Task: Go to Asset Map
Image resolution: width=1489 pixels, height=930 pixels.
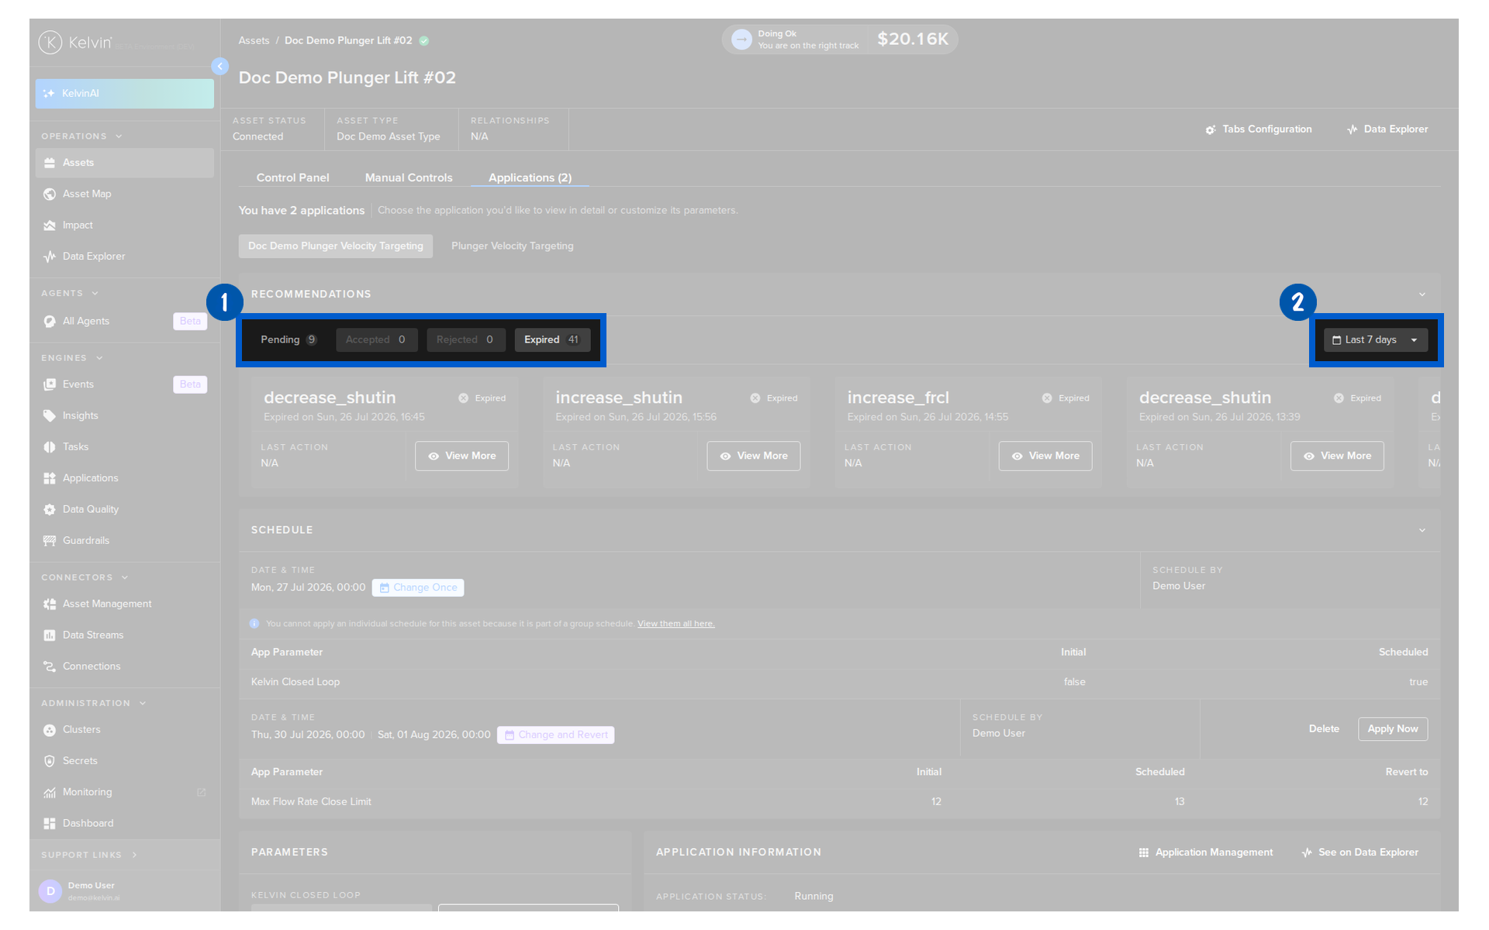Action: tap(124, 194)
